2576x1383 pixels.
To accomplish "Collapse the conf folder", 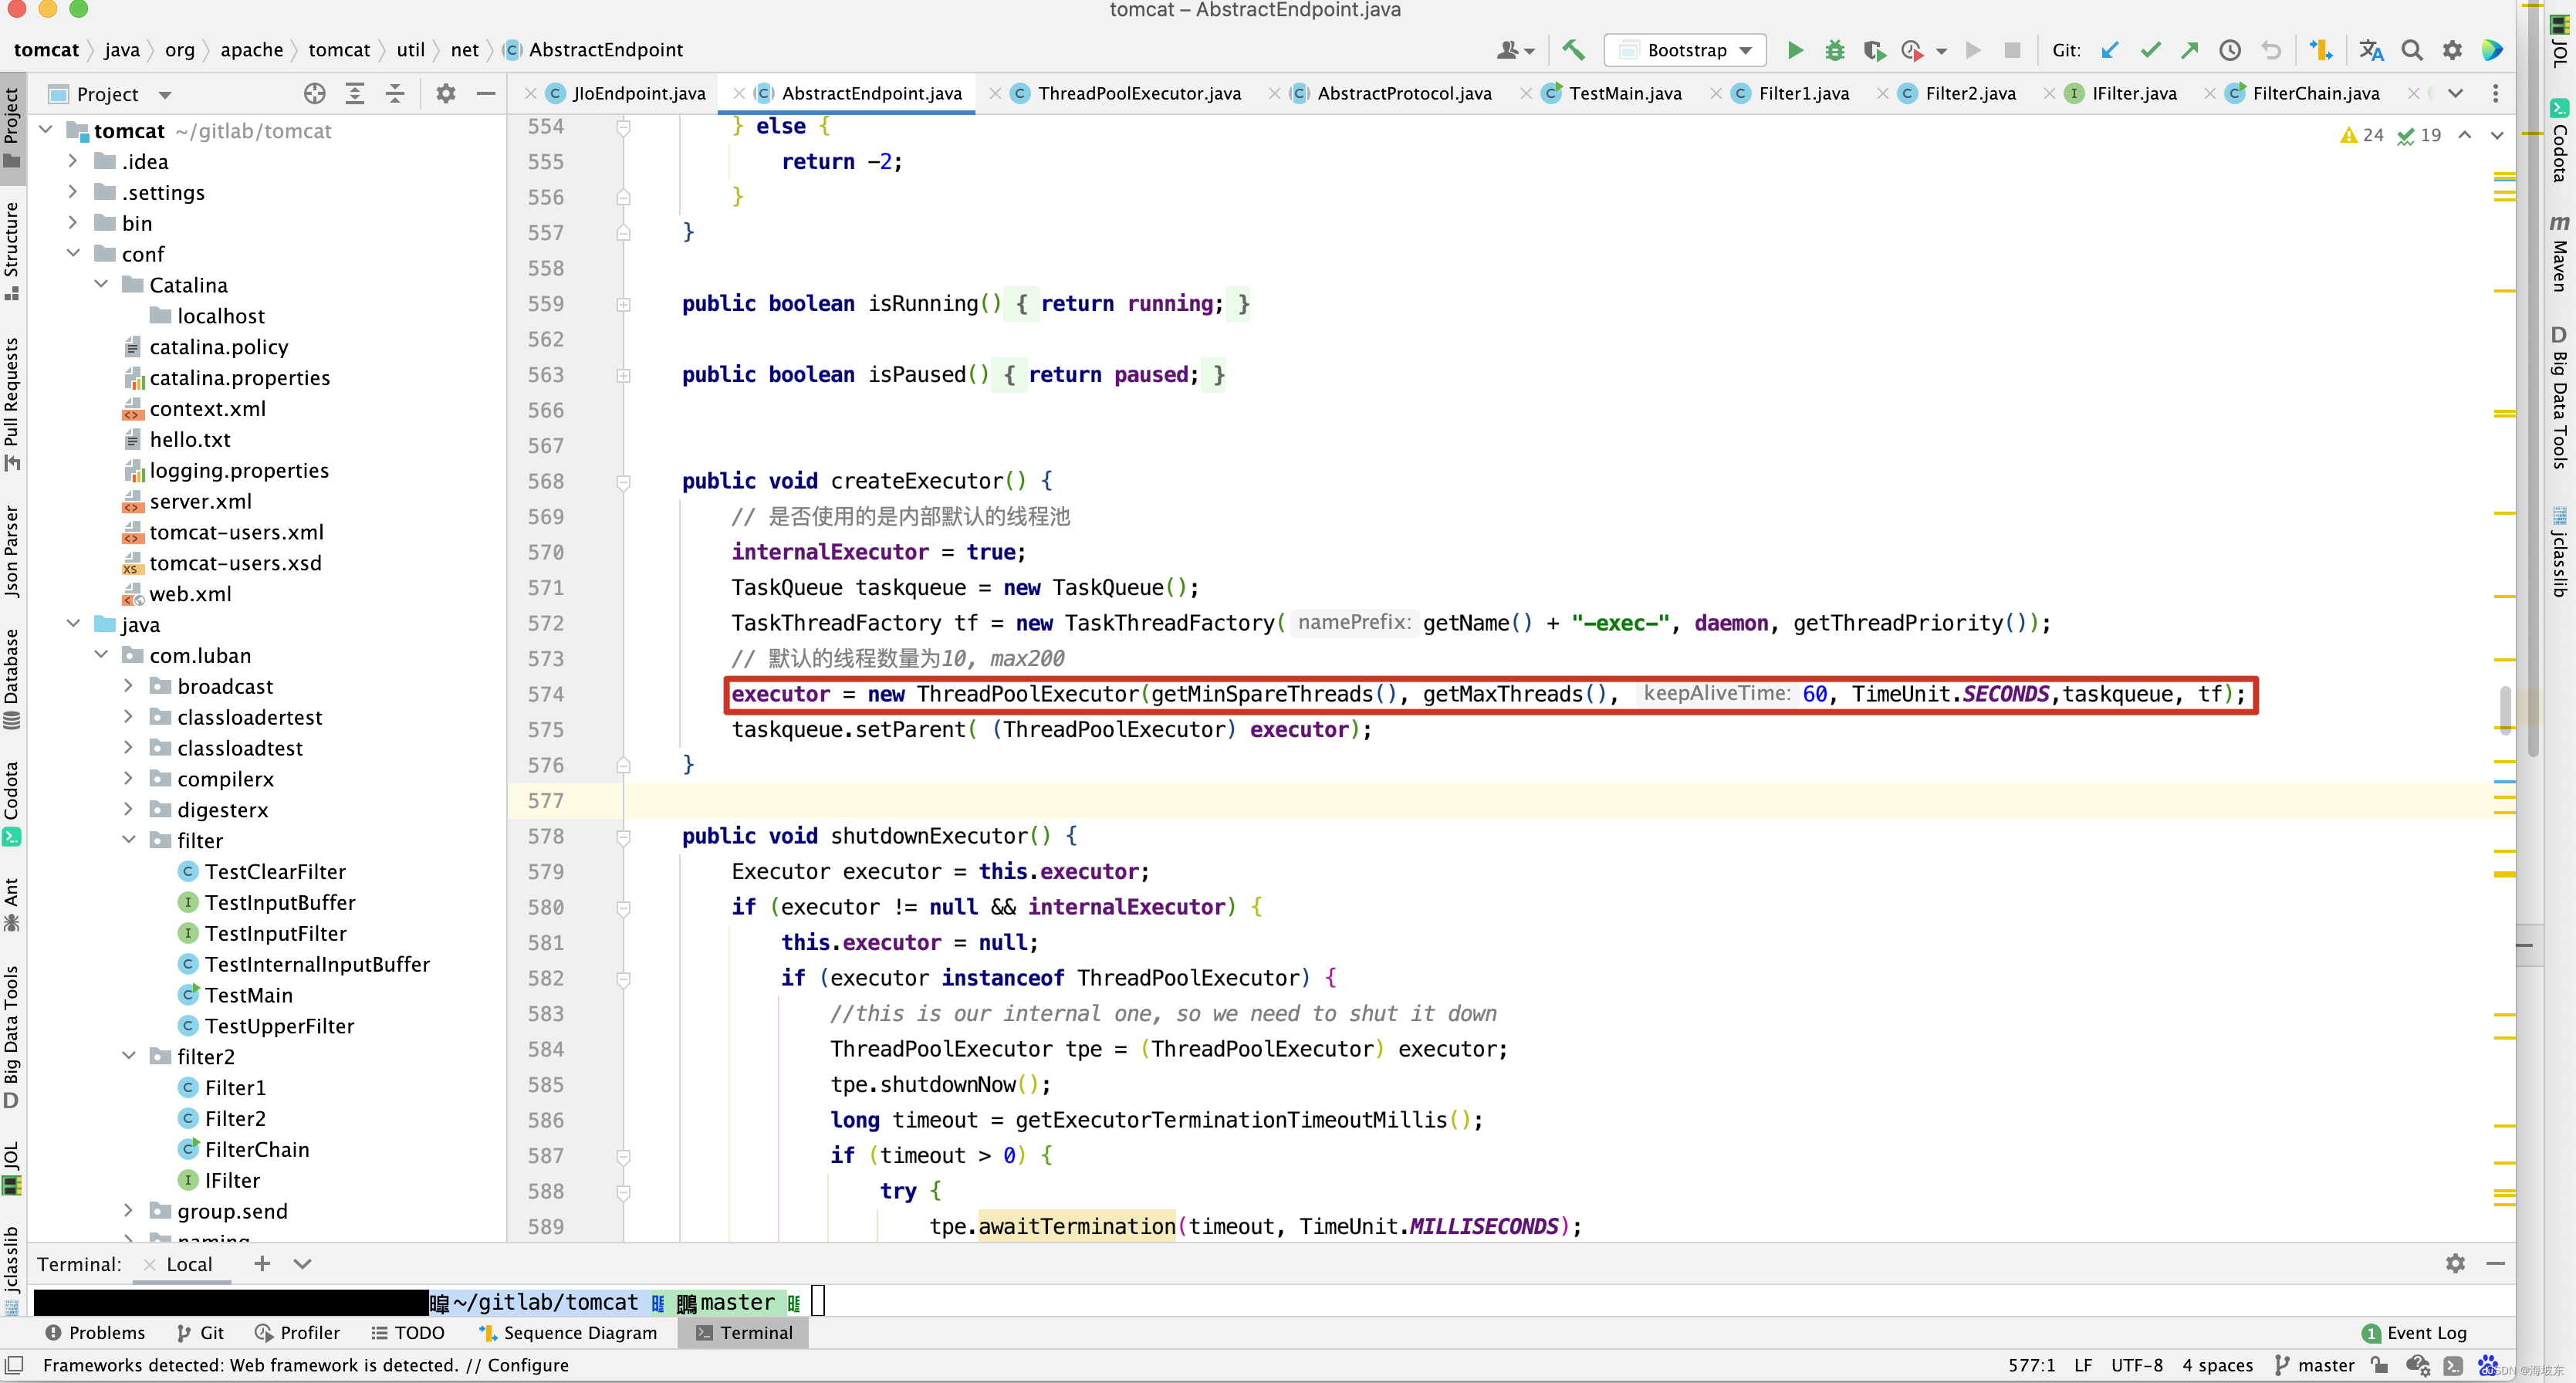I will [72, 254].
